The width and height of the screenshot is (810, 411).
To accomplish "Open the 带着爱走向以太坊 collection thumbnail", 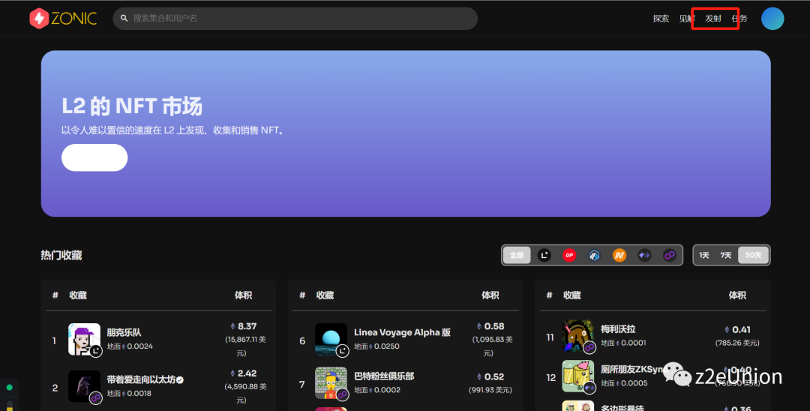I will [x=84, y=386].
